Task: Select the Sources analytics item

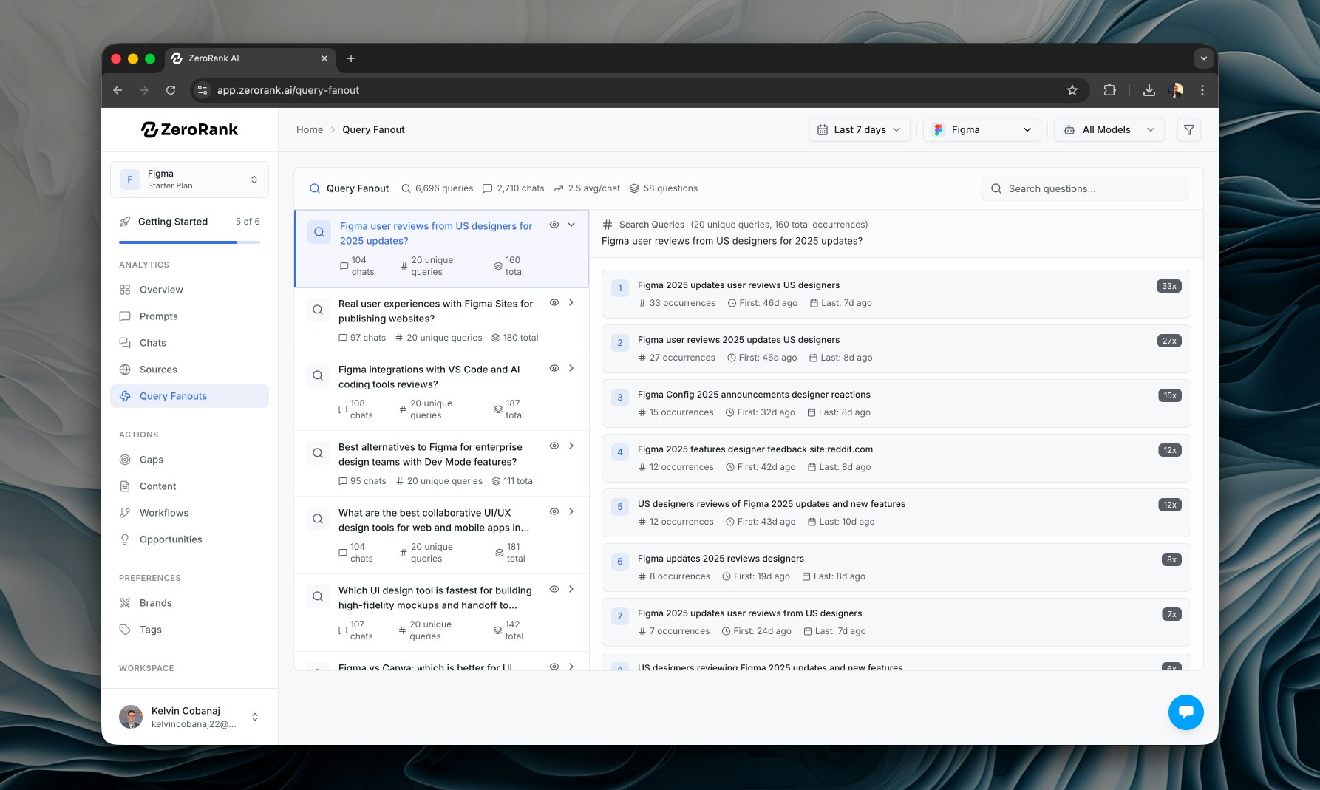Action: pyautogui.click(x=157, y=370)
